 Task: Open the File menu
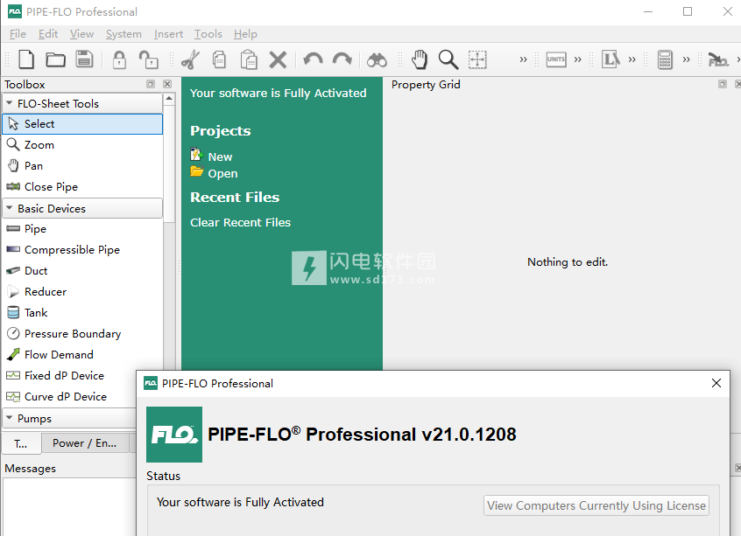click(x=18, y=34)
